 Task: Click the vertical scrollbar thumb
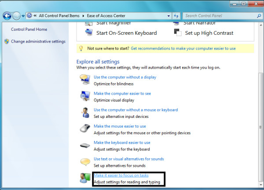click(x=261, y=127)
